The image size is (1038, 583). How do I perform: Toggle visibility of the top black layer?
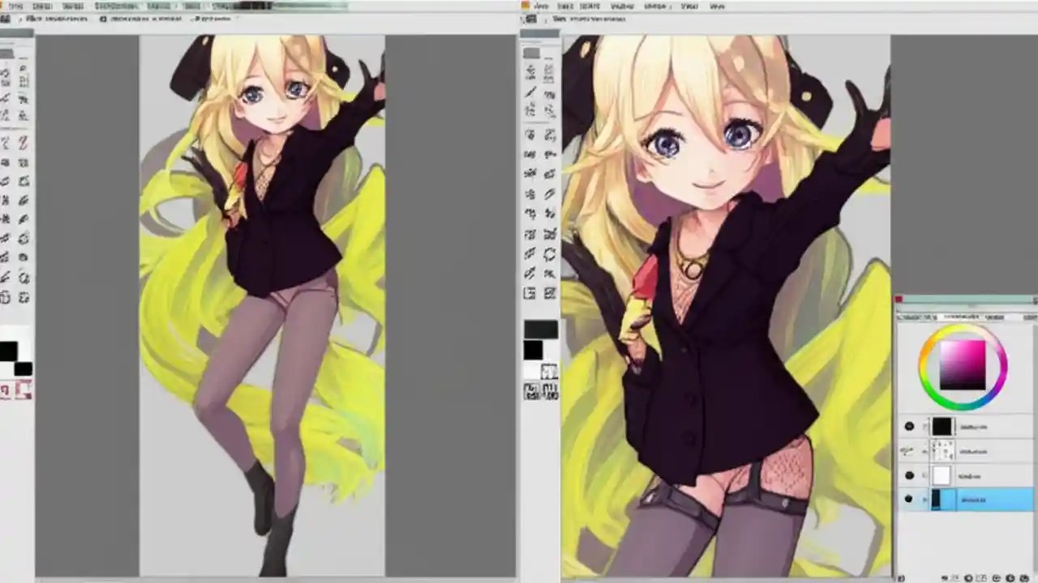909,427
